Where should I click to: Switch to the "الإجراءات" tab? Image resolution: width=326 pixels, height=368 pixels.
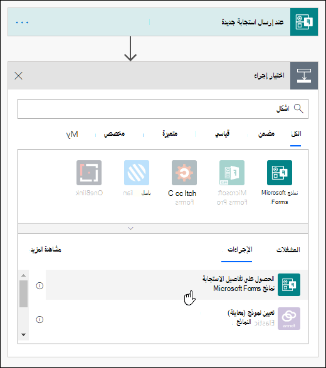[239, 250]
